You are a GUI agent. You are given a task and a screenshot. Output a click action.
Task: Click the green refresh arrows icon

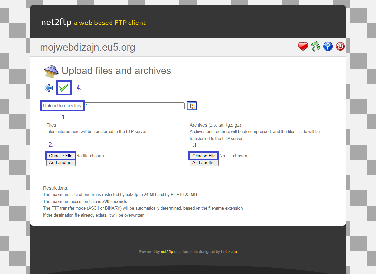(315, 46)
